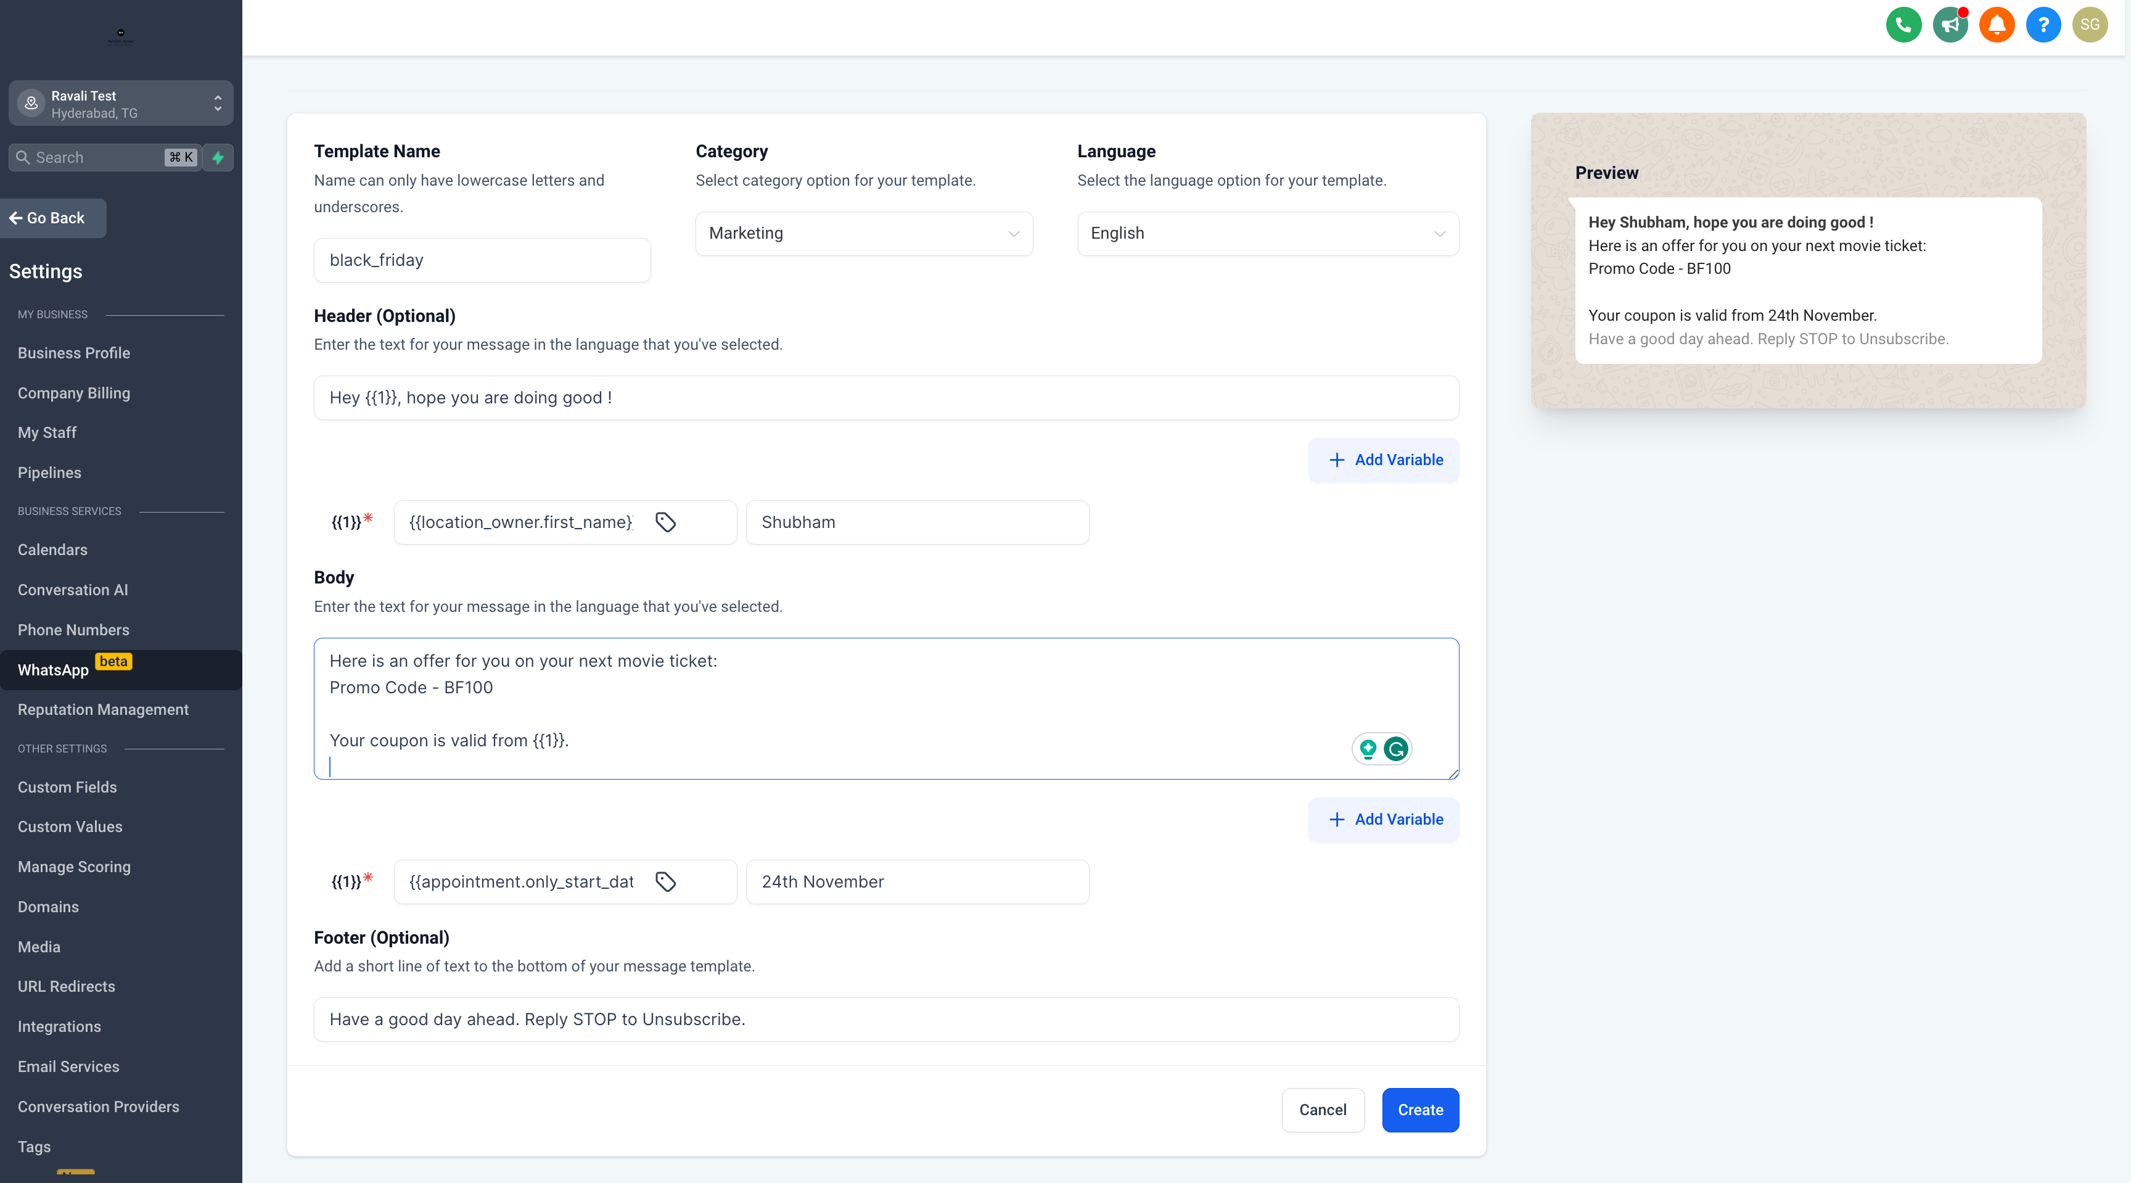2131x1183 pixels.
Task: Click Add Variable under the Header field
Action: pos(1383,460)
